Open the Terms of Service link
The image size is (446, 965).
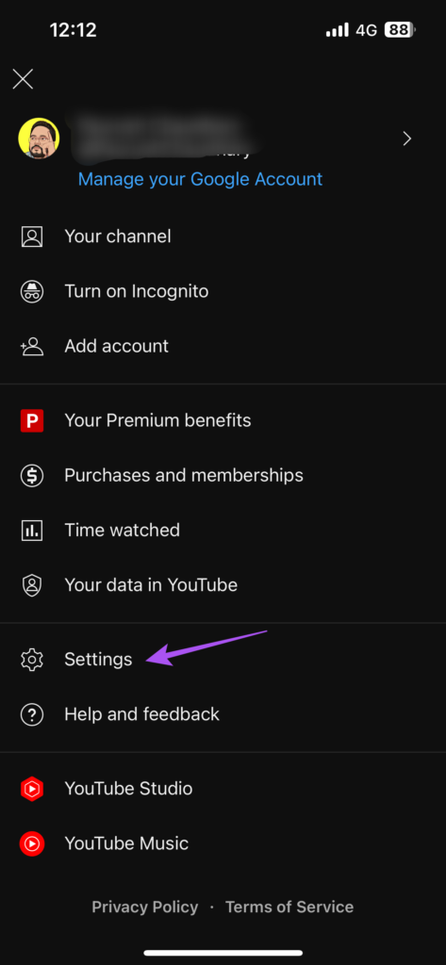click(x=289, y=908)
